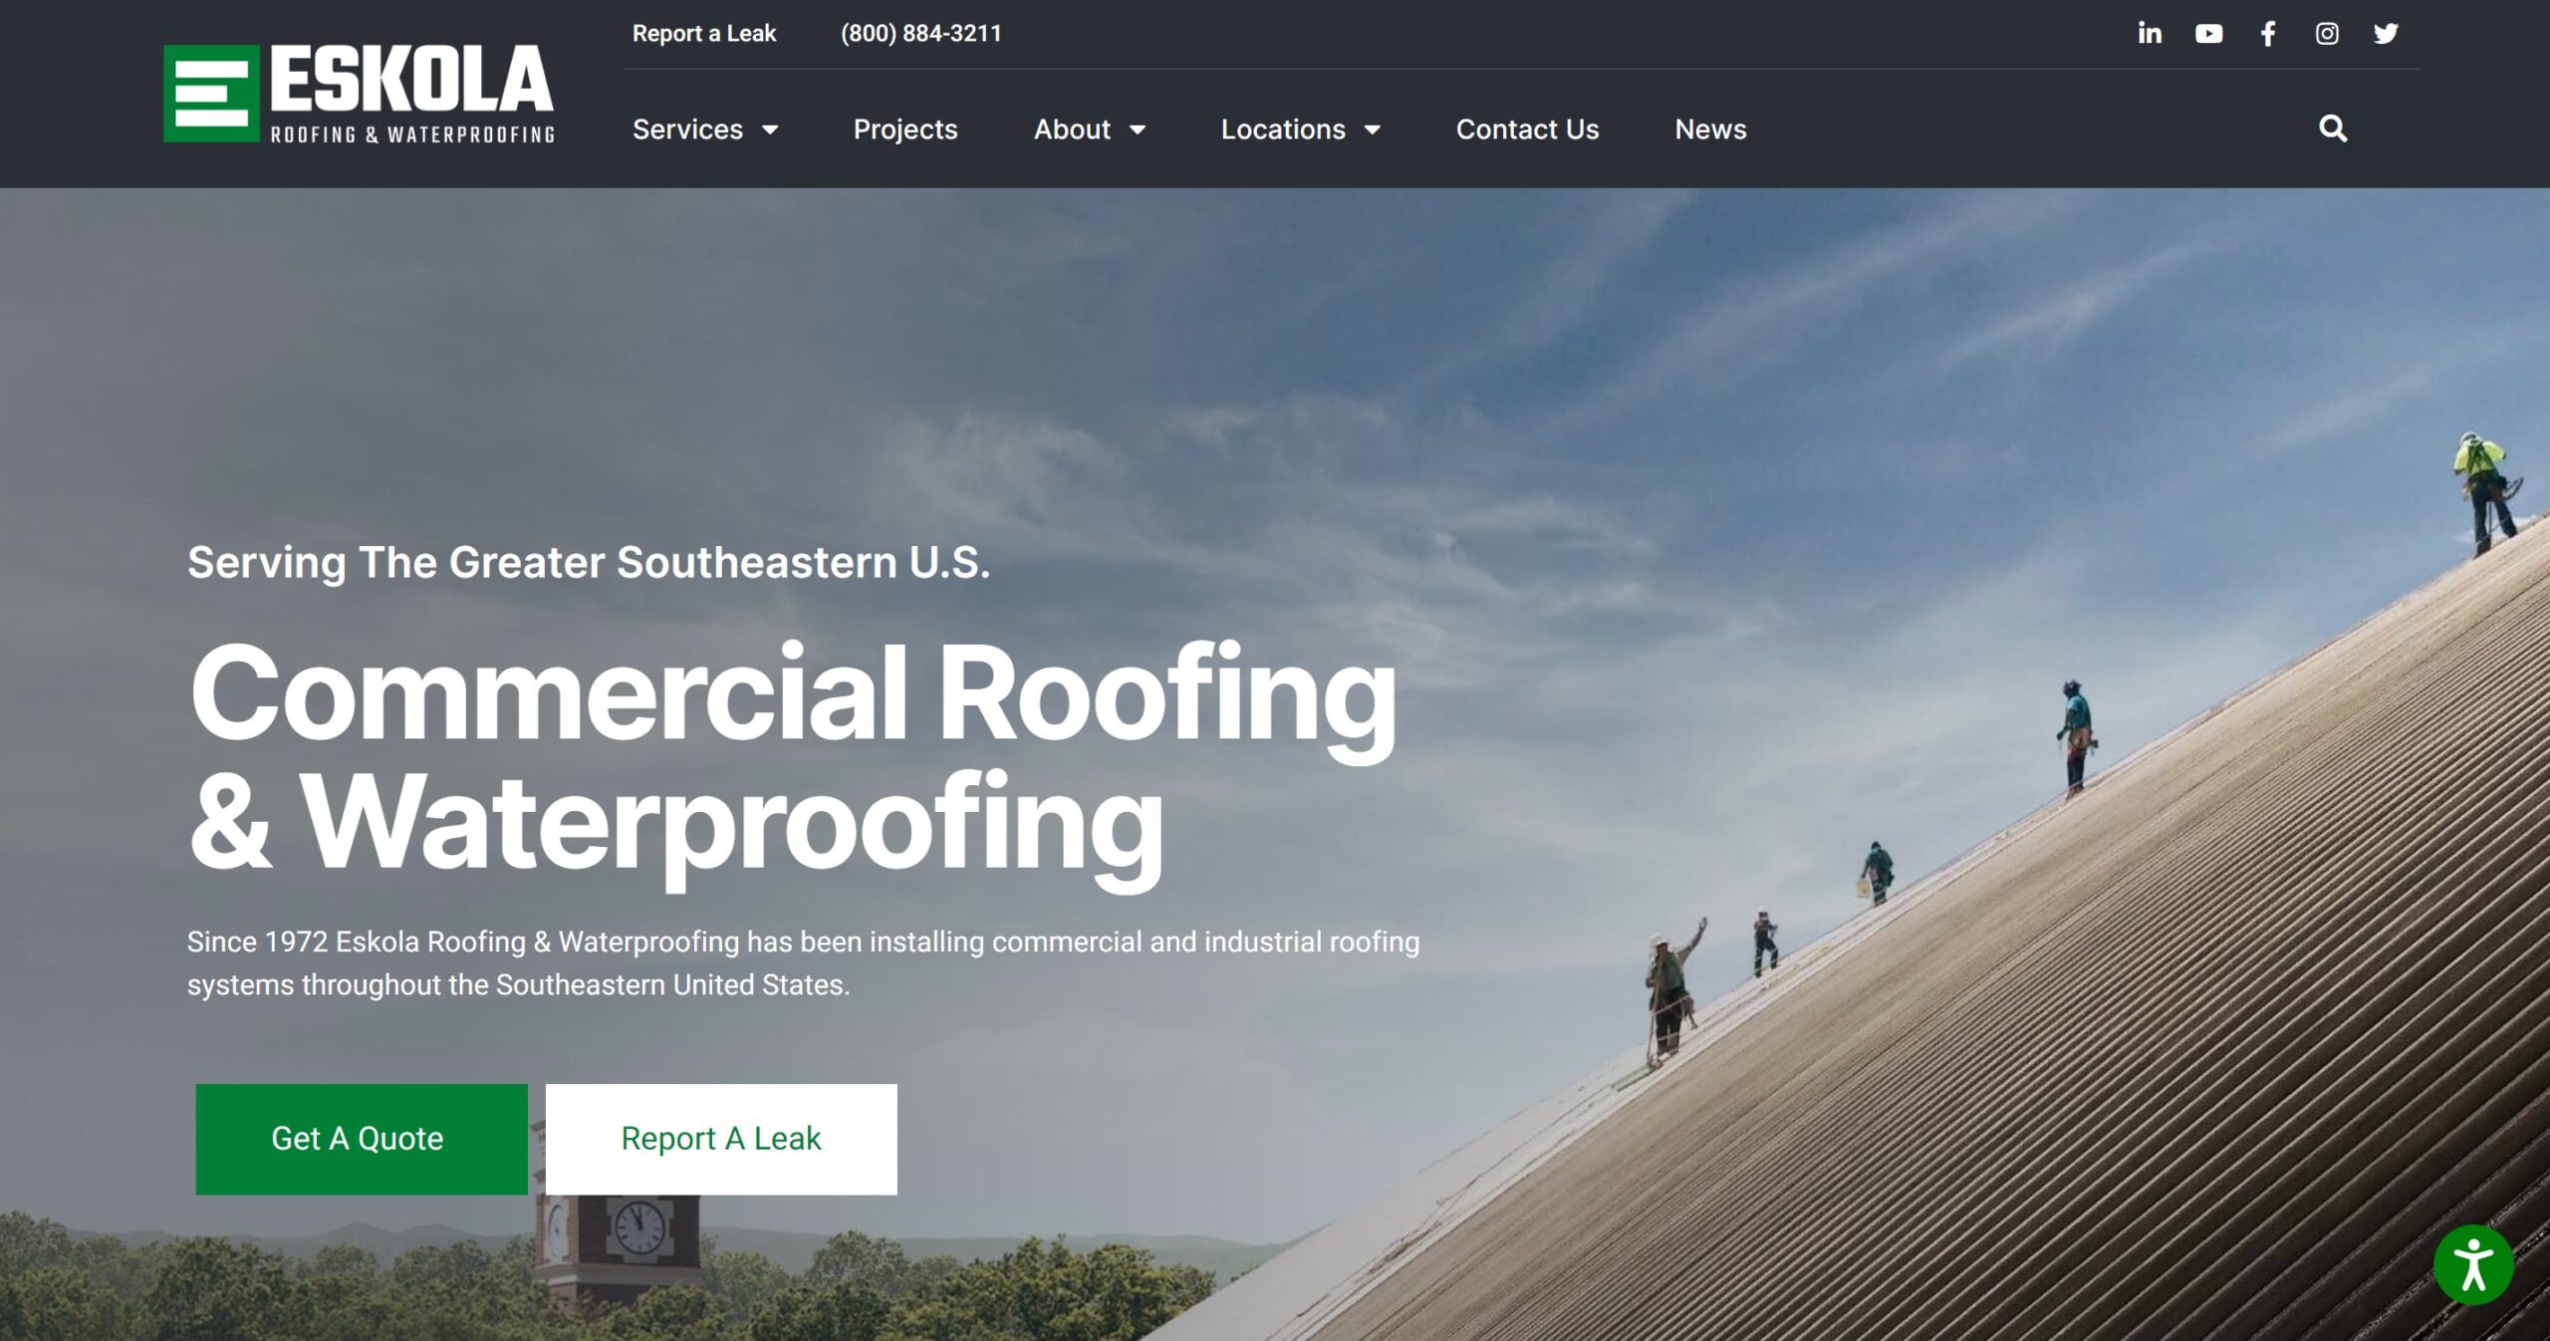
Task: Go to the Projects page
Action: (x=904, y=130)
